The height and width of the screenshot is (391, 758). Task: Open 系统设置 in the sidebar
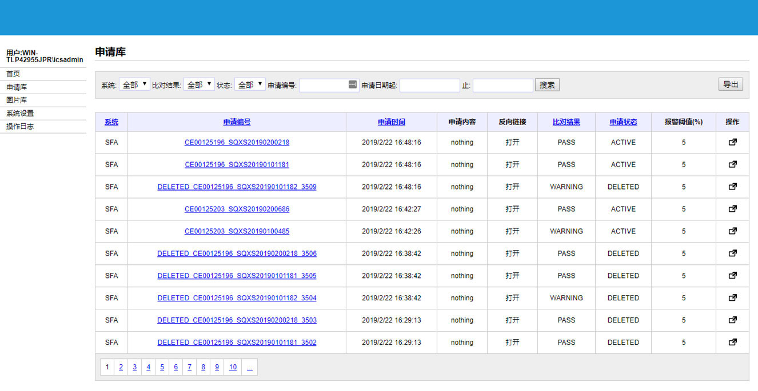[20, 114]
